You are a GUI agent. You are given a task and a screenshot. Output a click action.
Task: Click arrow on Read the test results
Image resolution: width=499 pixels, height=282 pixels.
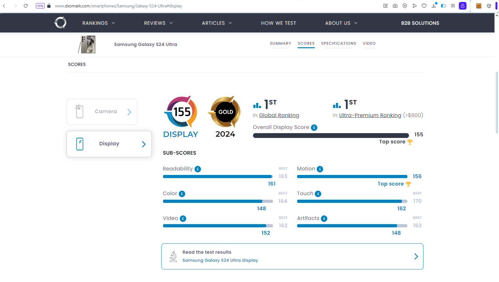point(416,257)
